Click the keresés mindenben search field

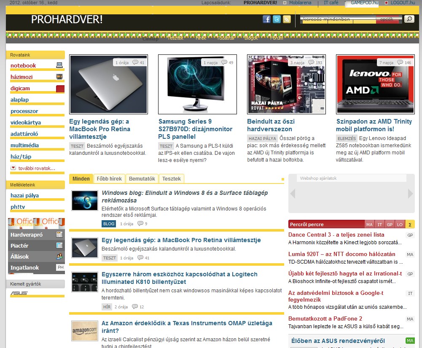coord(339,19)
